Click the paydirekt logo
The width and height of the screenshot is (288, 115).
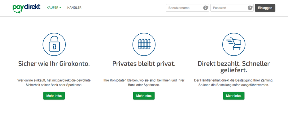point(26,8)
